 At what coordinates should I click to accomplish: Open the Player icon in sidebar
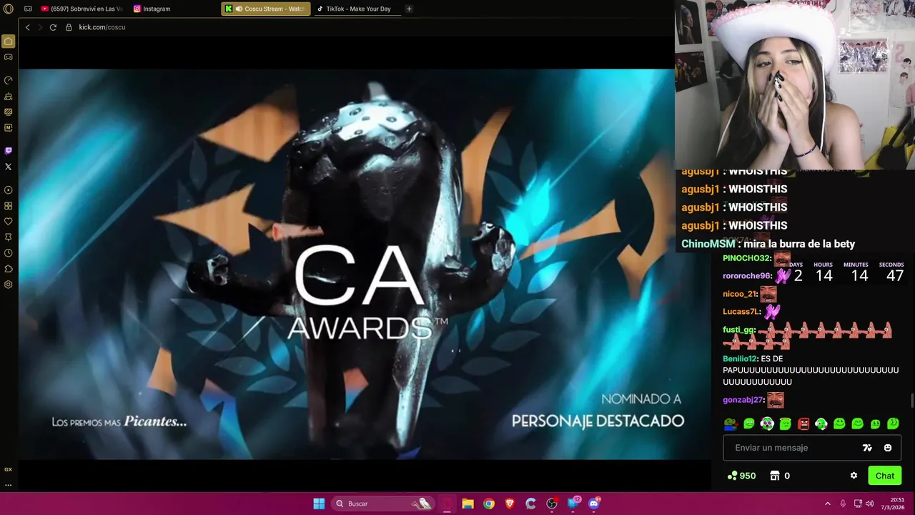tap(9, 190)
